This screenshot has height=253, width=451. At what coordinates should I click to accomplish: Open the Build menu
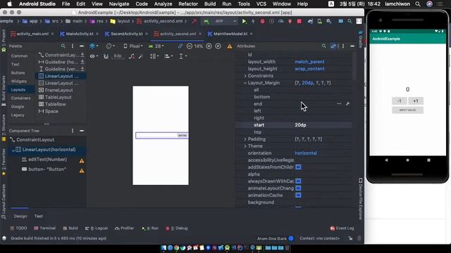click(x=210, y=4)
